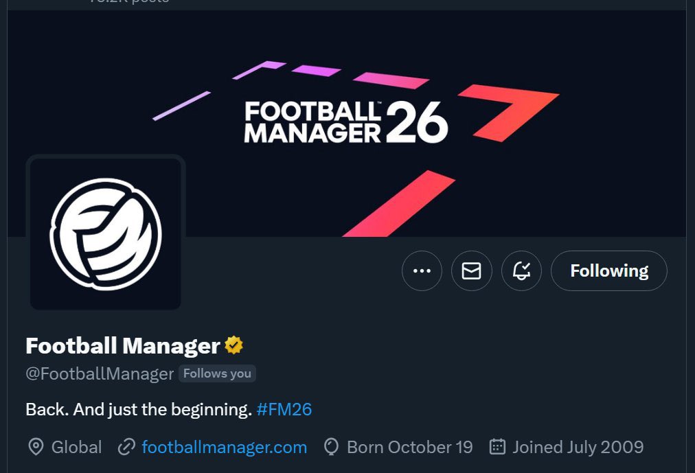Toggle post notifications bell icon
Image resolution: width=695 pixels, height=473 pixels.
[x=521, y=270]
